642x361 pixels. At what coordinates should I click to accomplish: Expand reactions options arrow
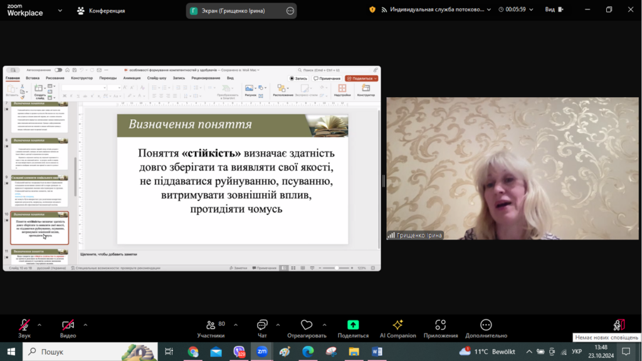pos(324,325)
